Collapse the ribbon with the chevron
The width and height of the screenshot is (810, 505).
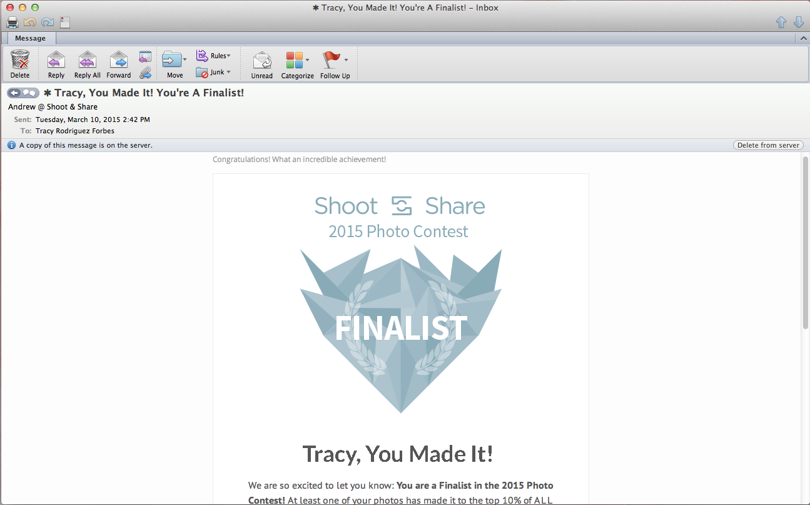coord(803,39)
